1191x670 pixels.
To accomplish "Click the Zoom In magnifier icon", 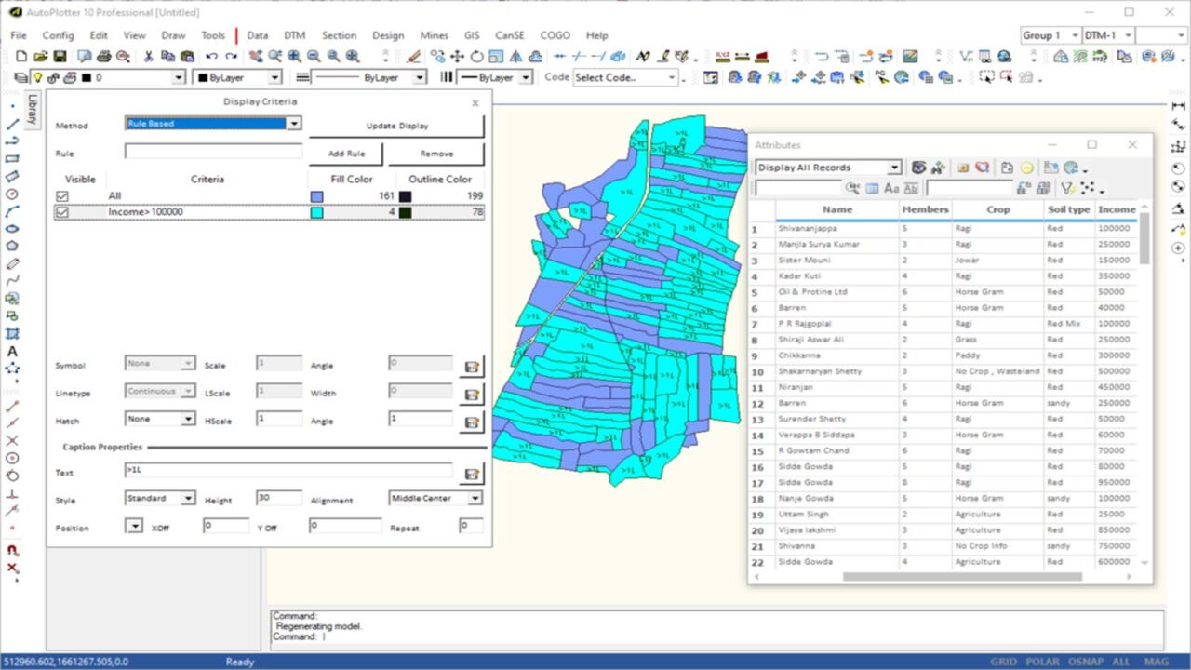I will 295,57.
